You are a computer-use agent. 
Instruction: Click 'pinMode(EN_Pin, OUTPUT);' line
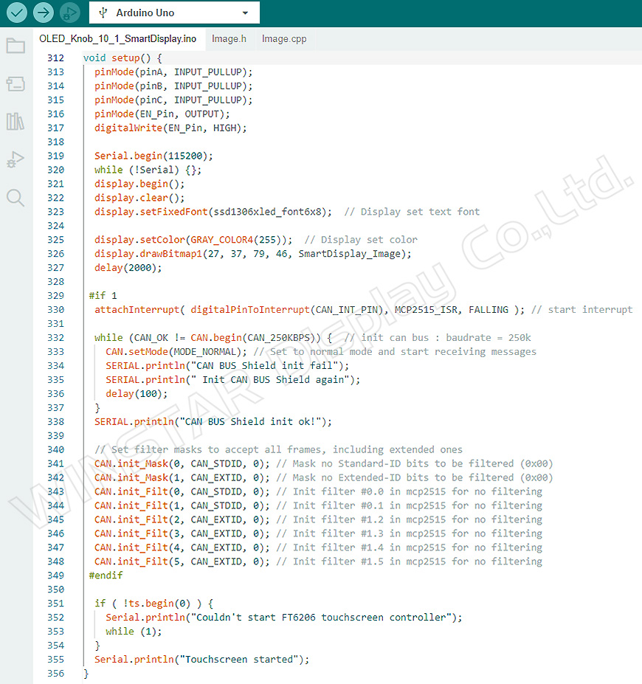[x=162, y=114]
